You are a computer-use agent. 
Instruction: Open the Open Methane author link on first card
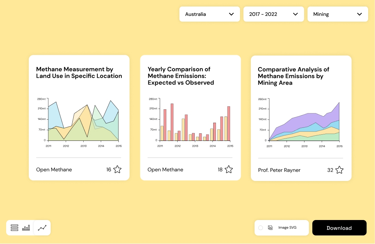(54, 170)
